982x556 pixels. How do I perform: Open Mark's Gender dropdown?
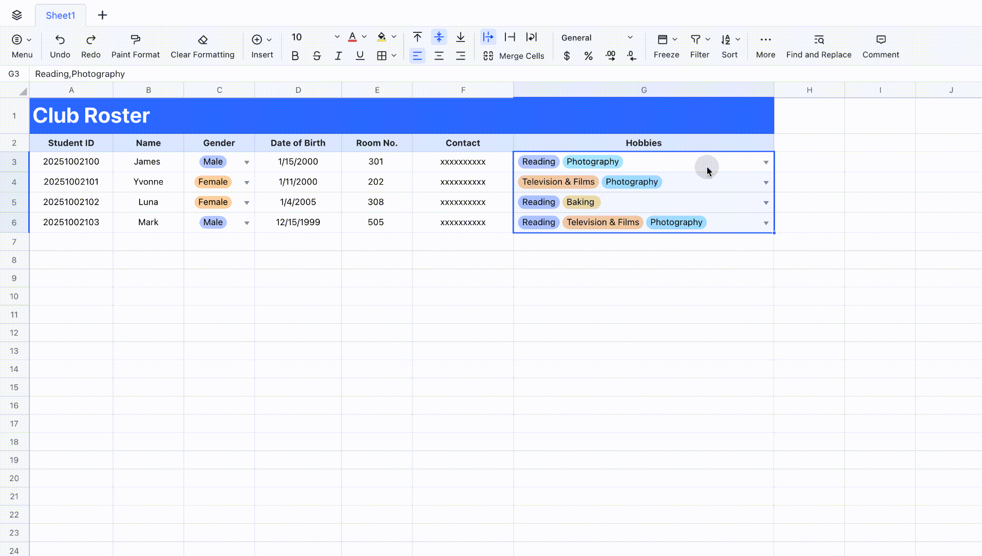247,223
